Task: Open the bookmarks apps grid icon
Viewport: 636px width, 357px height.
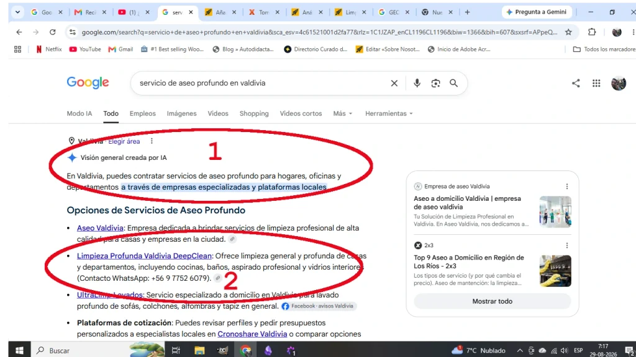Action: coord(17,50)
